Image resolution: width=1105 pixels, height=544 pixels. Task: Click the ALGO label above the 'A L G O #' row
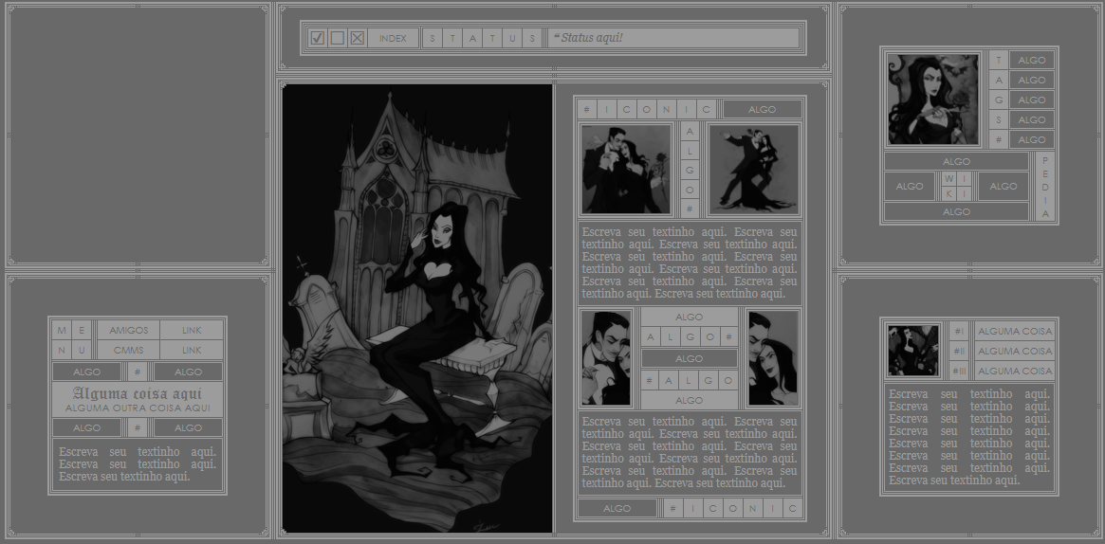tap(690, 317)
